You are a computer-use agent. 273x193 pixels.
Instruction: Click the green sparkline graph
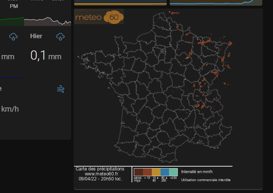coord(11,22)
